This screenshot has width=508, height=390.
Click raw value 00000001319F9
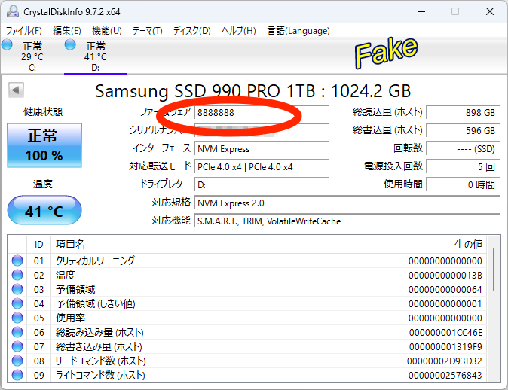445,346
